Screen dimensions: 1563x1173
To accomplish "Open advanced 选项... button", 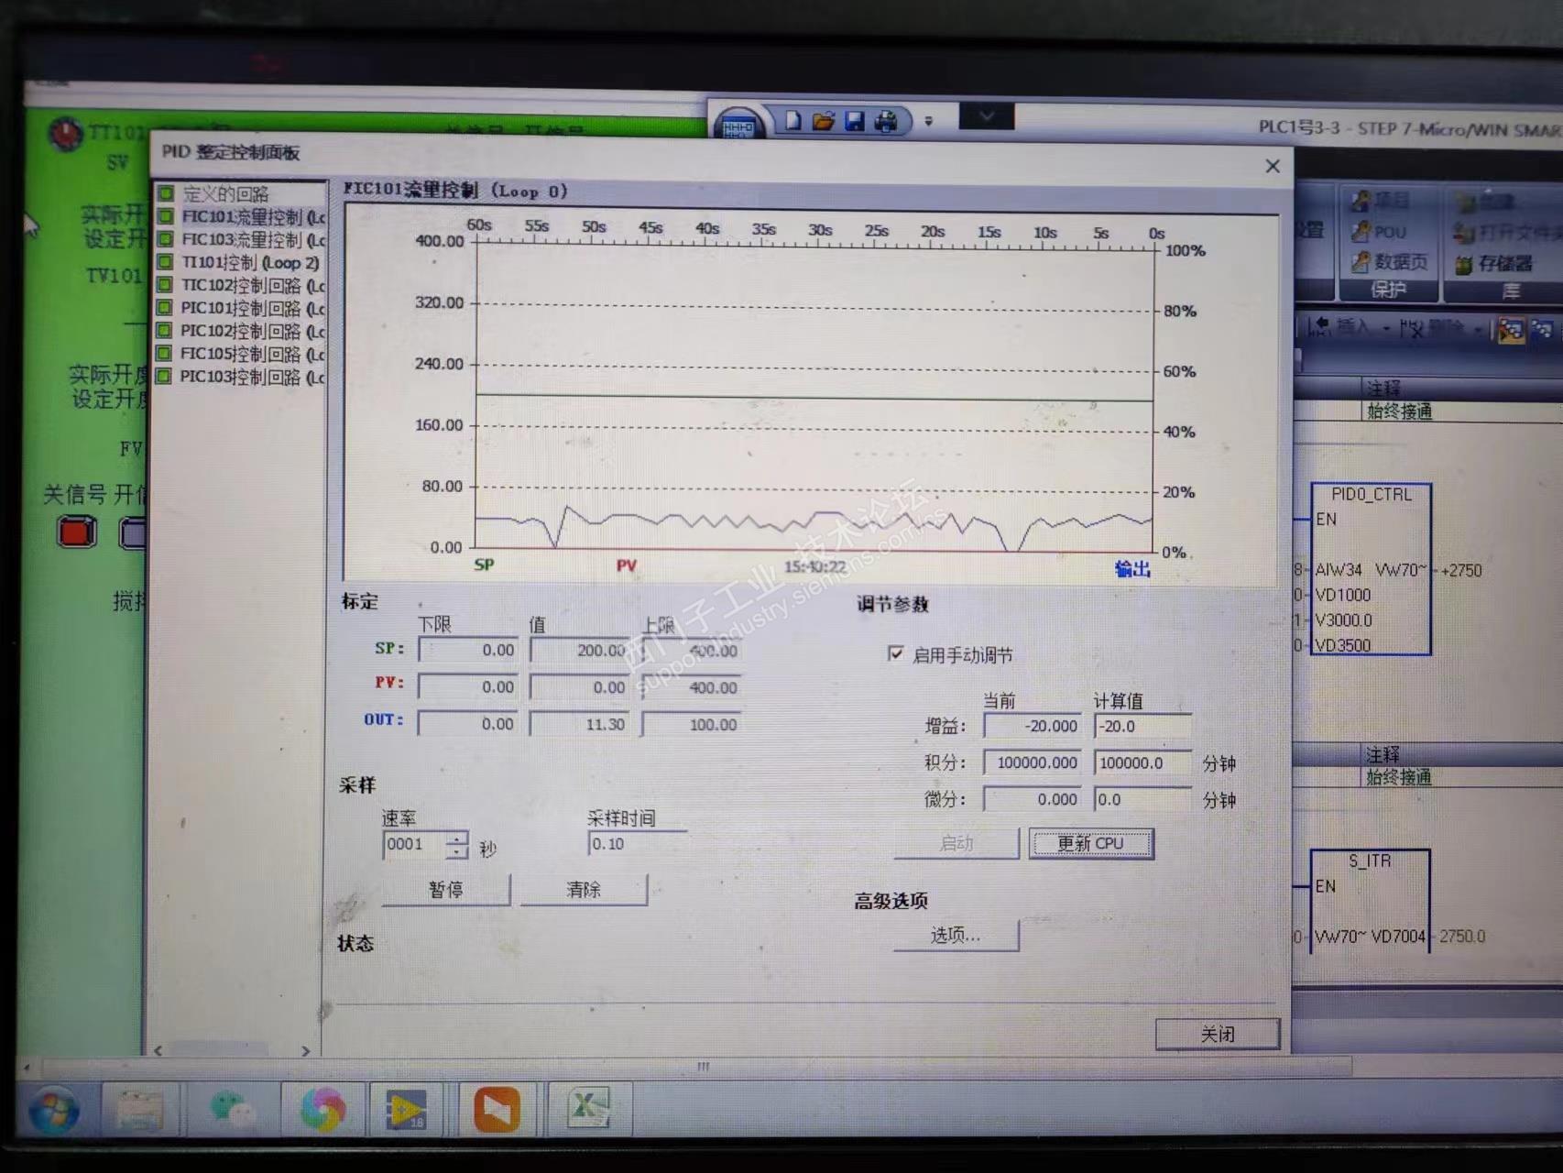I will [956, 935].
